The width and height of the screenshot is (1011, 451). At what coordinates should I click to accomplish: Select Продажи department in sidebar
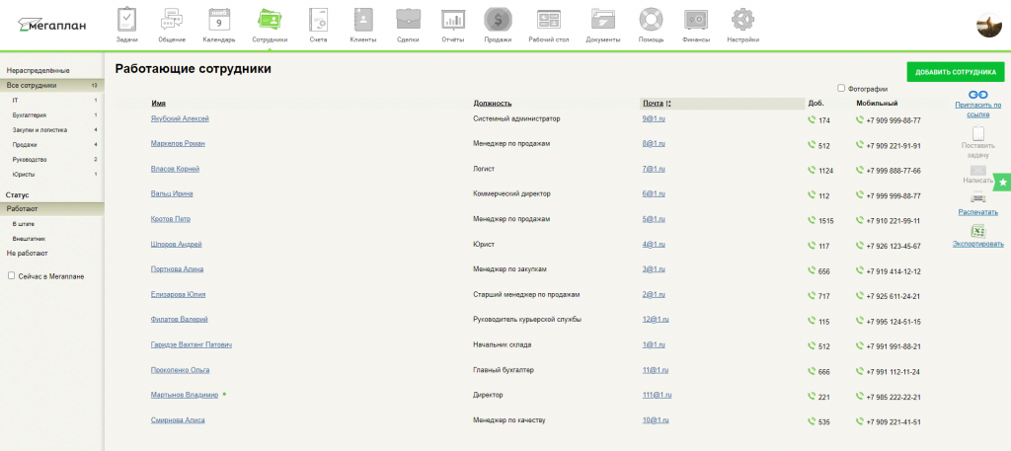pos(25,144)
